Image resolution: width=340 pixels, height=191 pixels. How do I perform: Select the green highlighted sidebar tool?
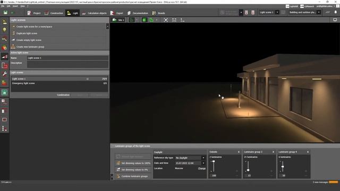[x=5, y=92]
